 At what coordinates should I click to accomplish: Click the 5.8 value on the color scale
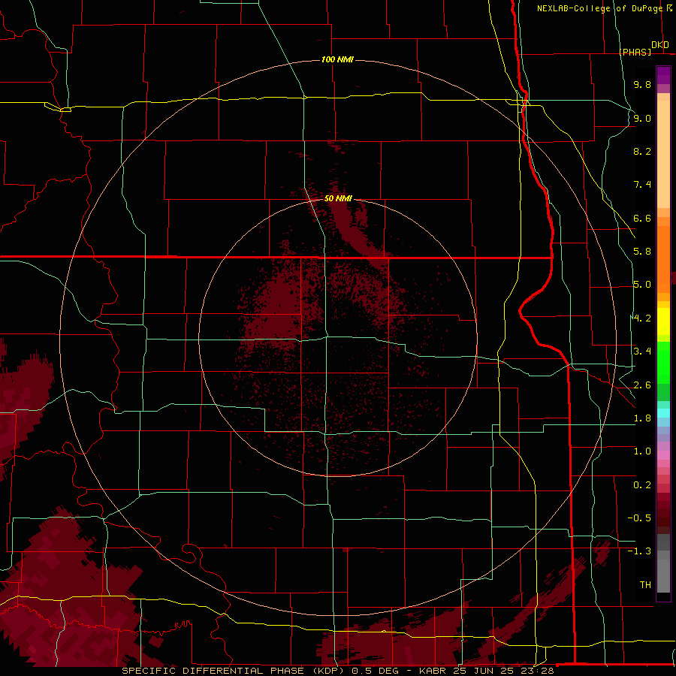(642, 252)
